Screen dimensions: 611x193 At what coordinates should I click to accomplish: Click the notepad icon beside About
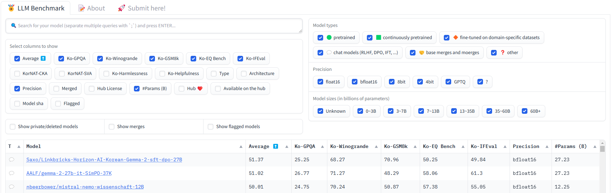coord(81,8)
